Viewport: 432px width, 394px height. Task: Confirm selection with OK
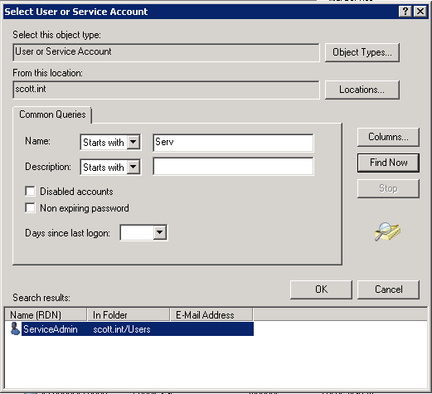pos(321,289)
